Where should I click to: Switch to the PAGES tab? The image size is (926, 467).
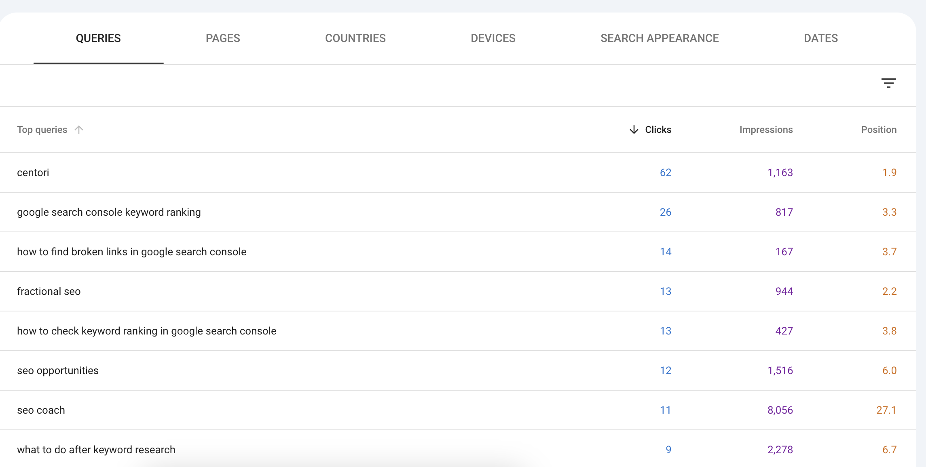click(223, 38)
